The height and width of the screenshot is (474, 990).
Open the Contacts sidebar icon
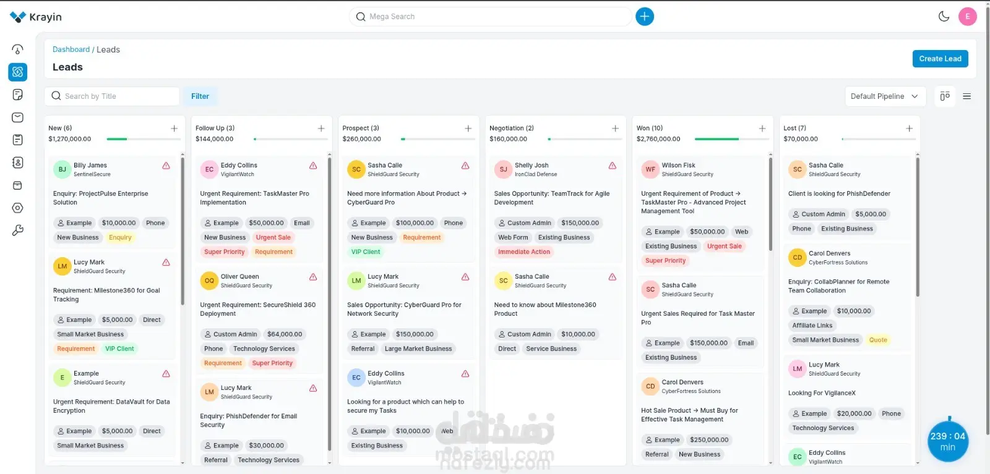pos(18,163)
